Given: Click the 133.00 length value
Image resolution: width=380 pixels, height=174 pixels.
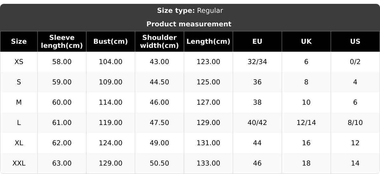Looking at the screenshot, I should (208, 163).
